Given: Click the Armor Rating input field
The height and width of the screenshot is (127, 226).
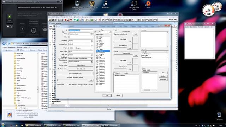Looking at the screenshot, I should (81, 52).
